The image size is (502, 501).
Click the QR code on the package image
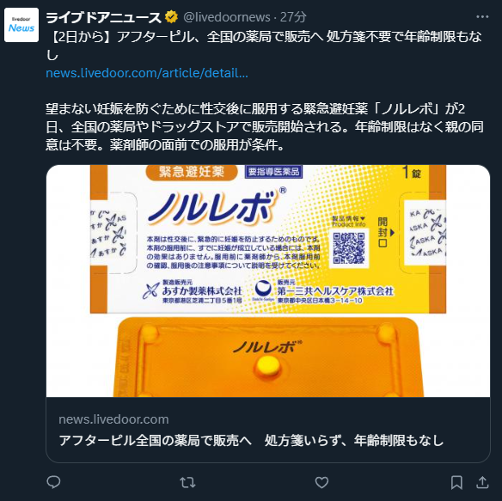[349, 248]
